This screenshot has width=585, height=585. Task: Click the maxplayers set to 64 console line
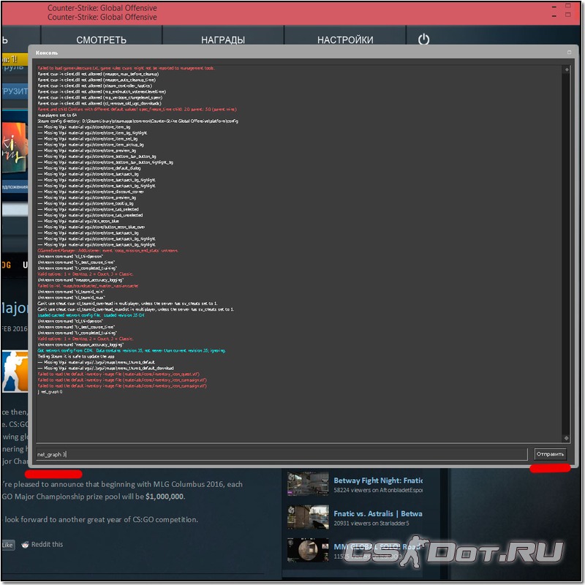57,116
